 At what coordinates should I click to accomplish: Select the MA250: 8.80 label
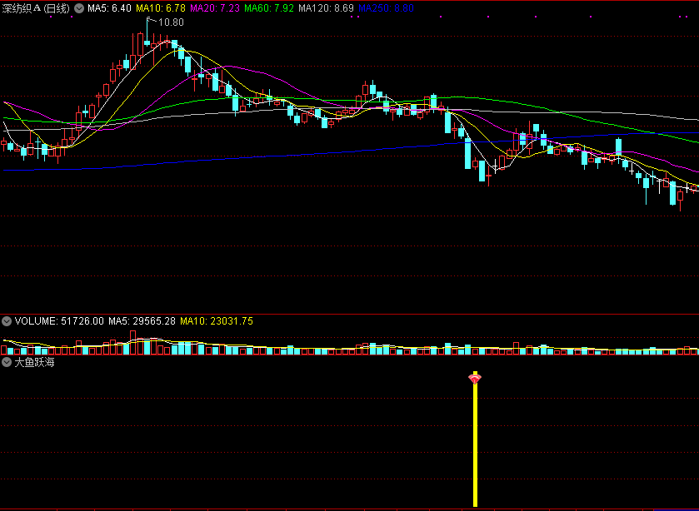pos(386,8)
